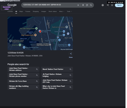Image resolution: width=127 pixels, height=108 pixels.
Task: Select Pearl Harbor Naval Shipyard marker
Action: (x=10, y=41)
